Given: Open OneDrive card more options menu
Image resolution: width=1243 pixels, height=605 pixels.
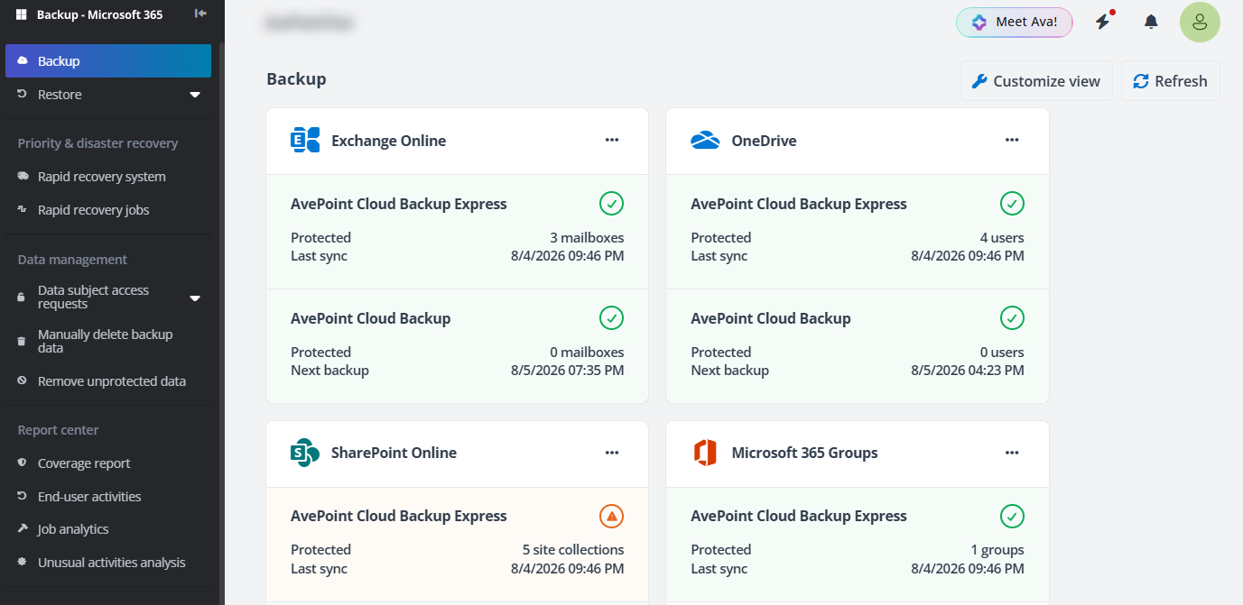Looking at the screenshot, I should pyautogui.click(x=1012, y=140).
